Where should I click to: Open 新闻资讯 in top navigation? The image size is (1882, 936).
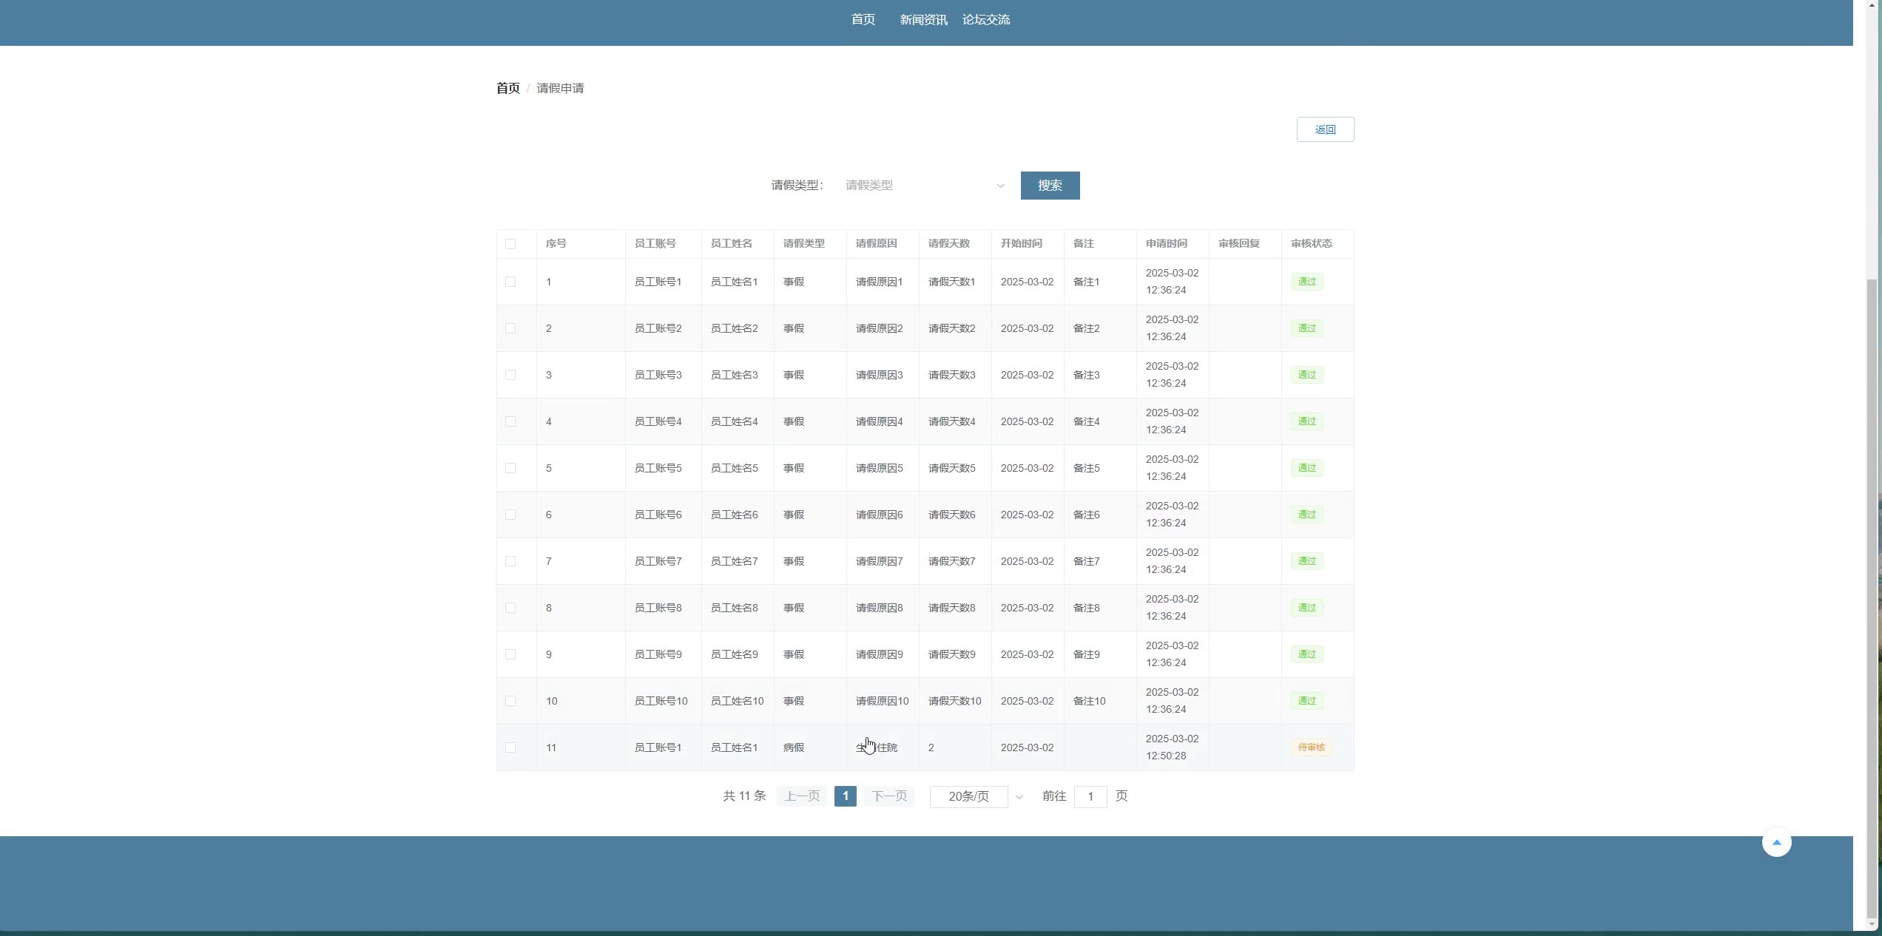point(923,20)
